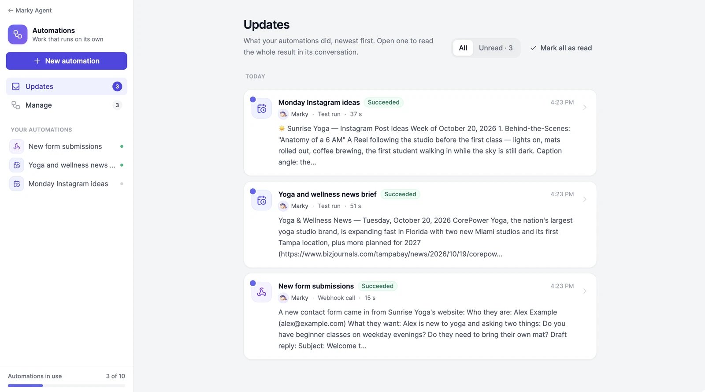Click schedule icon beside Yoga and wellness news in sidebar

point(17,165)
